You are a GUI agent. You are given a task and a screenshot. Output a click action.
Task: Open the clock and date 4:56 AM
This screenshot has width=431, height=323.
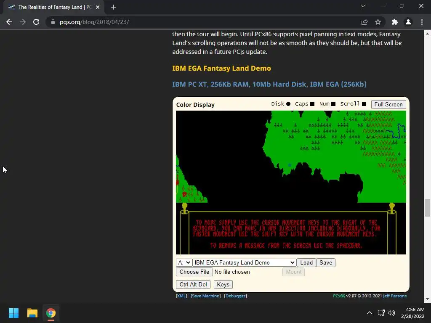pos(412,313)
